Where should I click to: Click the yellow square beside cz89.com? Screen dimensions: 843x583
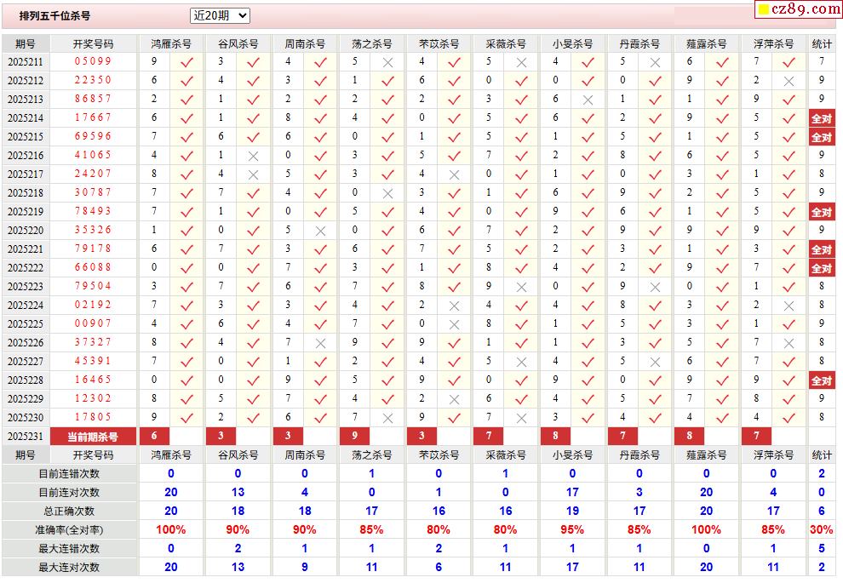click(x=764, y=9)
